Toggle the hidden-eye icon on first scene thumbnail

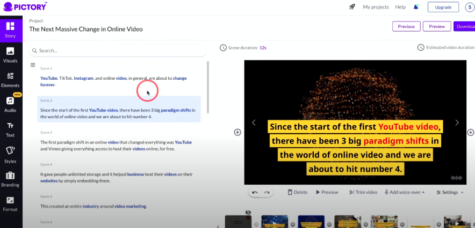tap(248, 212)
